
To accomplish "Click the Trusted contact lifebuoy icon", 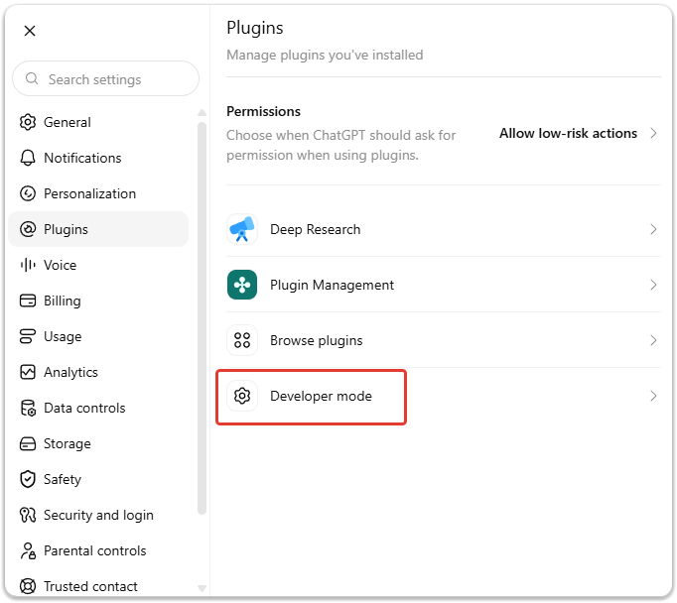I will pos(28,586).
